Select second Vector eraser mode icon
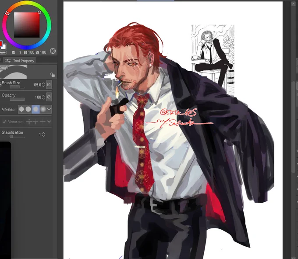298x259 pixels. tap(35, 121)
